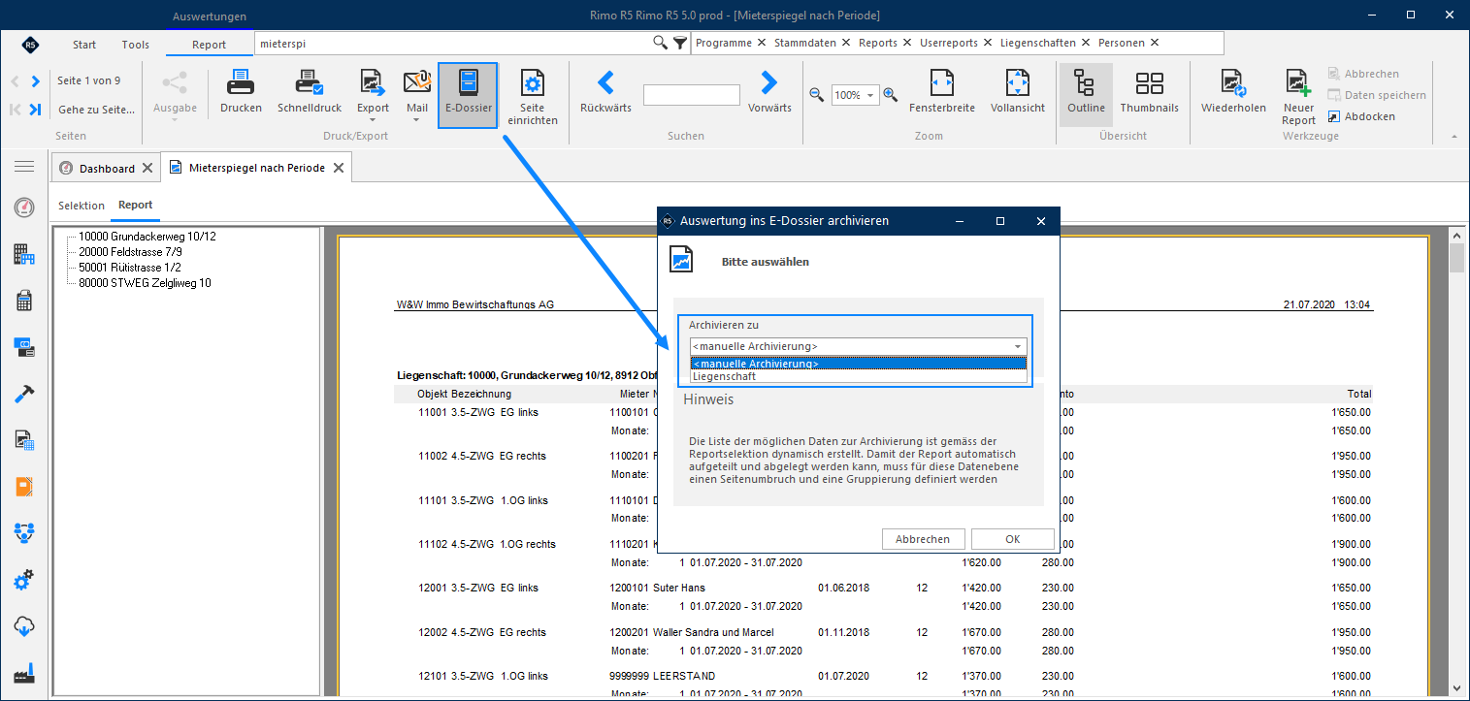This screenshot has height=701, width=1470.
Task: Jump to the last page arrow
Action: click(36, 110)
